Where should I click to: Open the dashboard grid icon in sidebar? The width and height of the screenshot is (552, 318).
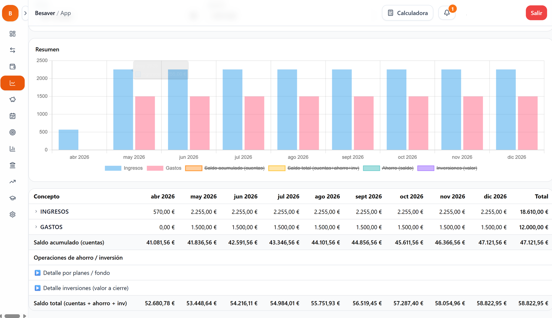(x=12, y=34)
